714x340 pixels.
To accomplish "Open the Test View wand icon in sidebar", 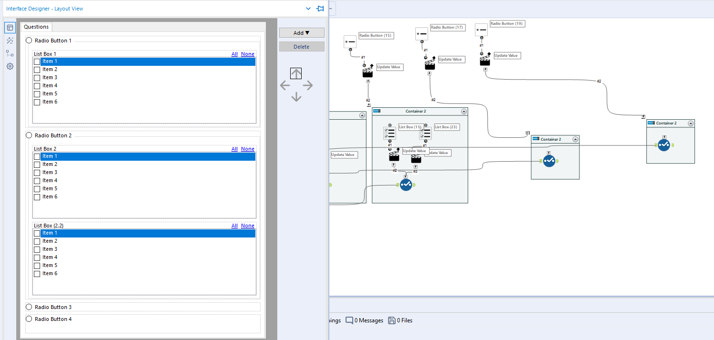I will click(x=10, y=41).
